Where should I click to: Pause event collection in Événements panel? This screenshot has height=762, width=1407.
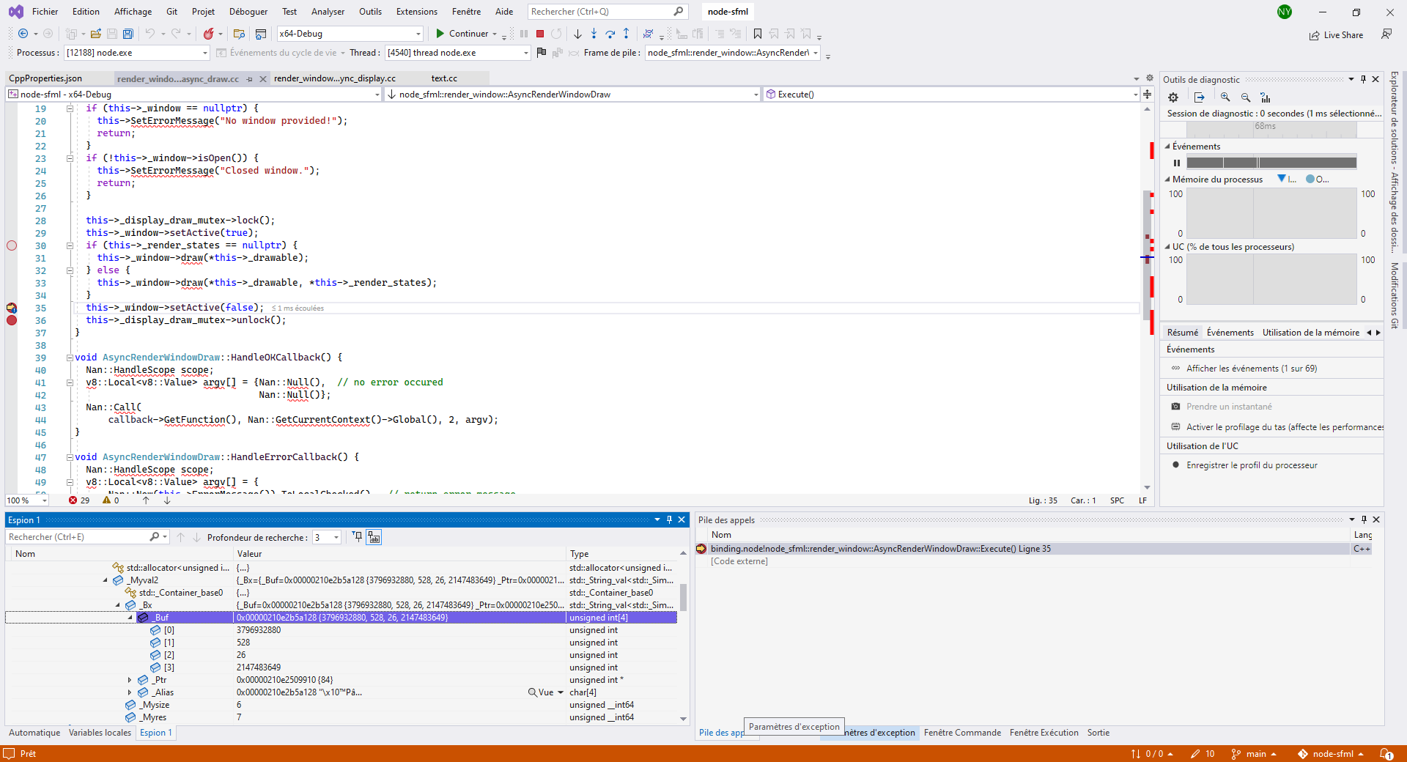pos(1178,163)
